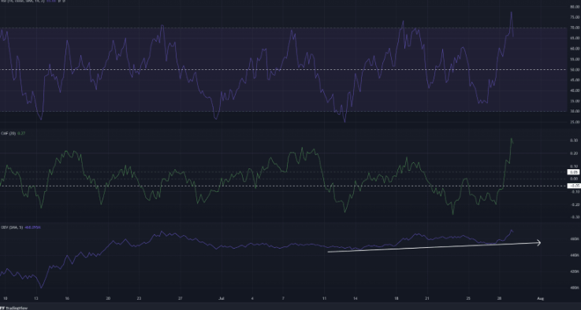581x310 pixels.
Task: Select the RSI indicator legend label
Action: 24,2
